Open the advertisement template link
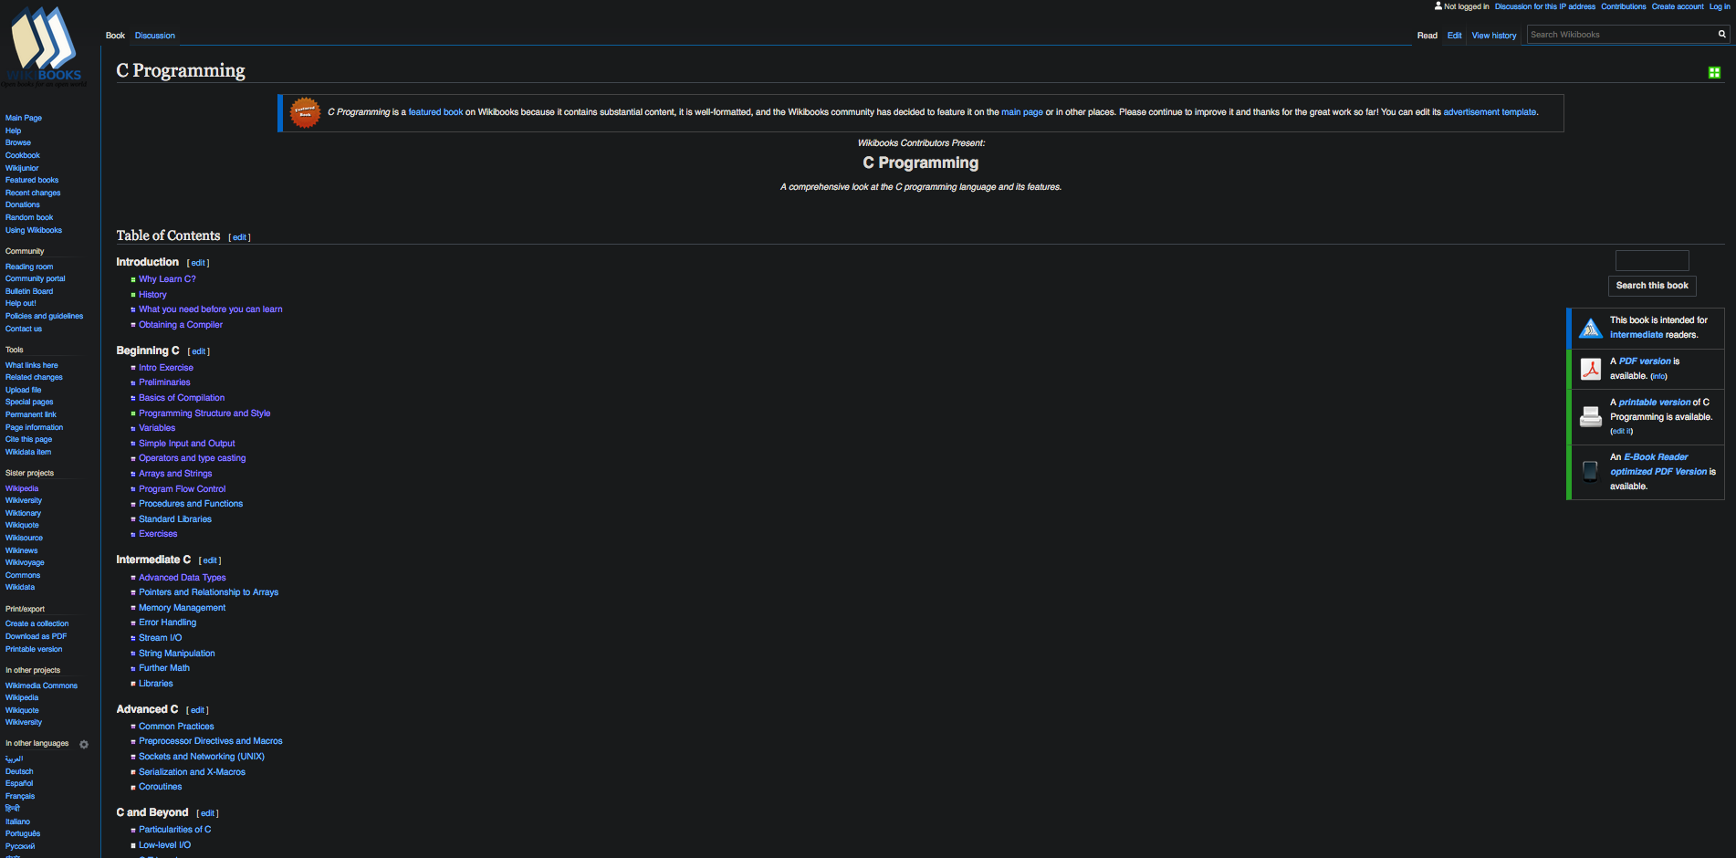This screenshot has height=858, width=1736. [1490, 112]
